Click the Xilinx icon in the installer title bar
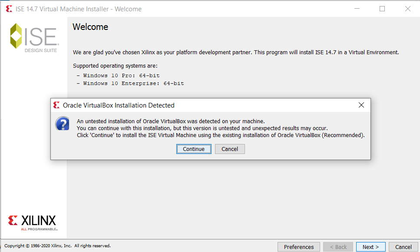The image size is (420, 252). (9, 9)
